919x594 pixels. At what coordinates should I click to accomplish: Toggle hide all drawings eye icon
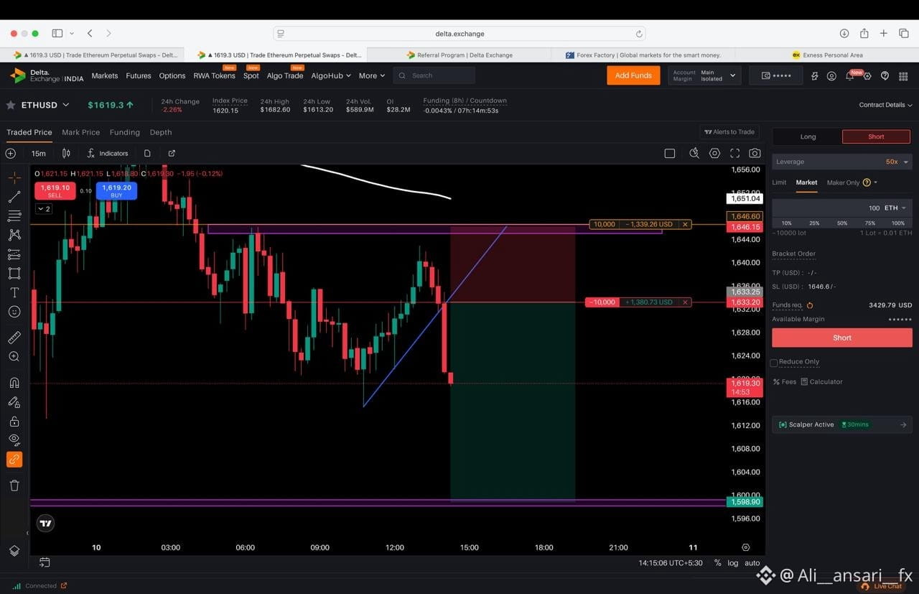coord(14,440)
